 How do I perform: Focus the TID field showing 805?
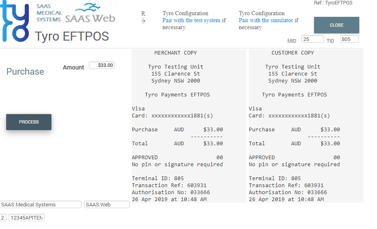tap(349, 39)
